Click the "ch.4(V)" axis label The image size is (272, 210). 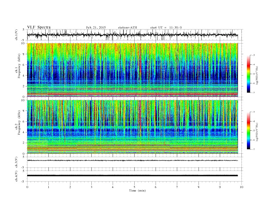[x=16, y=176]
